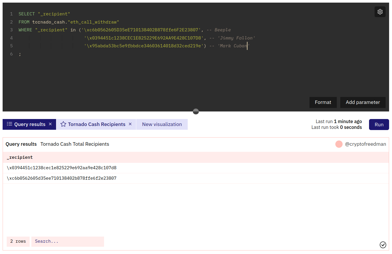Run the query
This screenshot has width=392, height=254.
pos(379,125)
